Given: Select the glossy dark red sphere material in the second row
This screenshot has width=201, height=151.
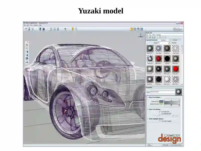Looking at the screenshot, I should 159,59.
